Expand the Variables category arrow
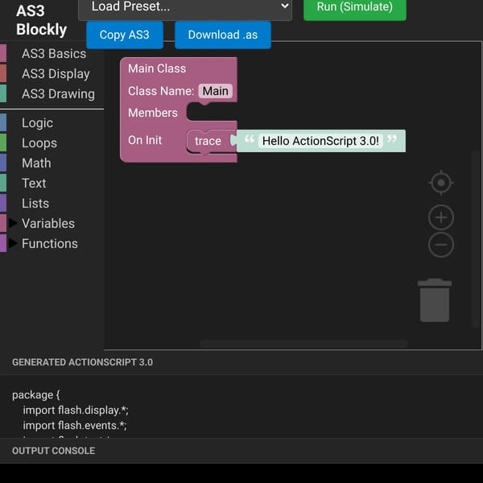Viewport: 483px width, 483px height. tap(13, 223)
